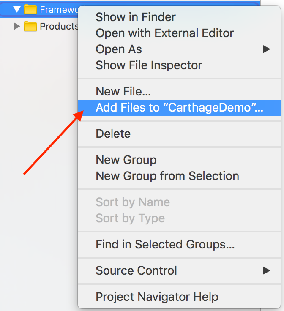The height and width of the screenshot is (311, 284).
Task: Choose Show in Finder
Action: click(136, 17)
